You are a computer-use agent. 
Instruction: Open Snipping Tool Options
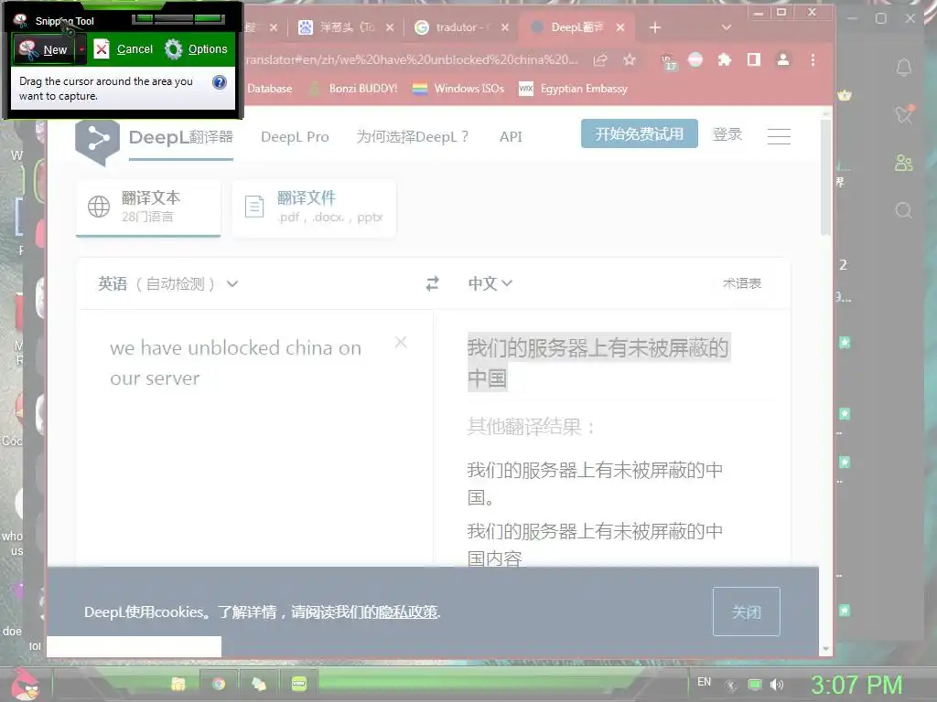(x=196, y=49)
